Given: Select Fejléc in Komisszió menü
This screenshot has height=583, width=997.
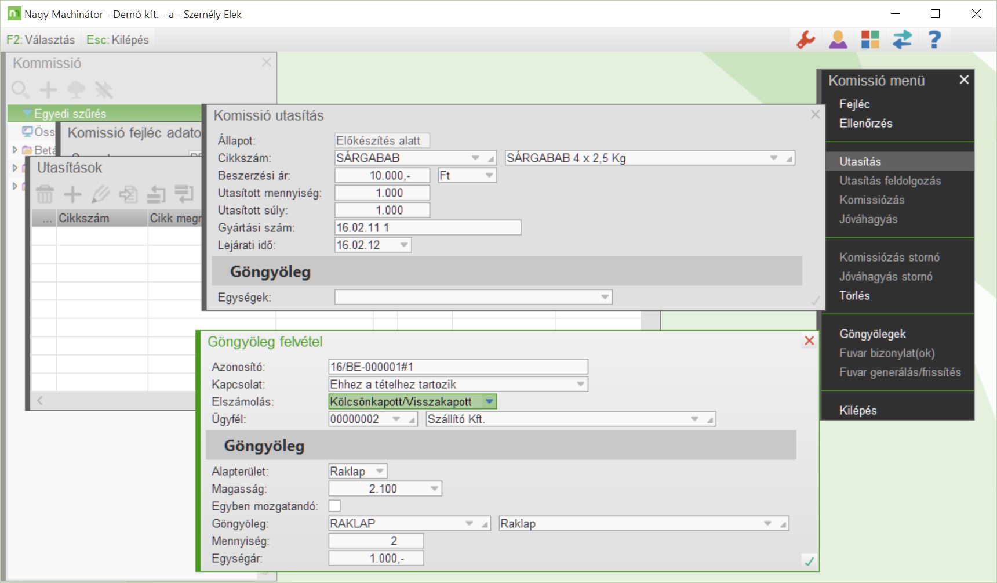Looking at the screenshot, I should [x=854, y=104].
